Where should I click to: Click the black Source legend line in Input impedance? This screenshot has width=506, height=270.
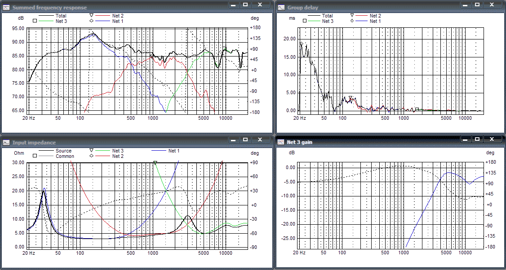46,151
